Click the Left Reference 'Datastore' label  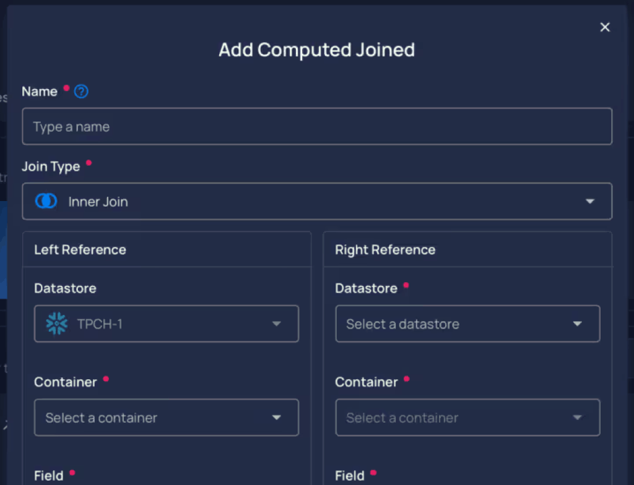(x=65, y=288)
